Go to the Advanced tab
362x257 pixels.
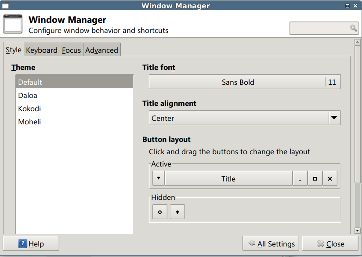point(101,50)
